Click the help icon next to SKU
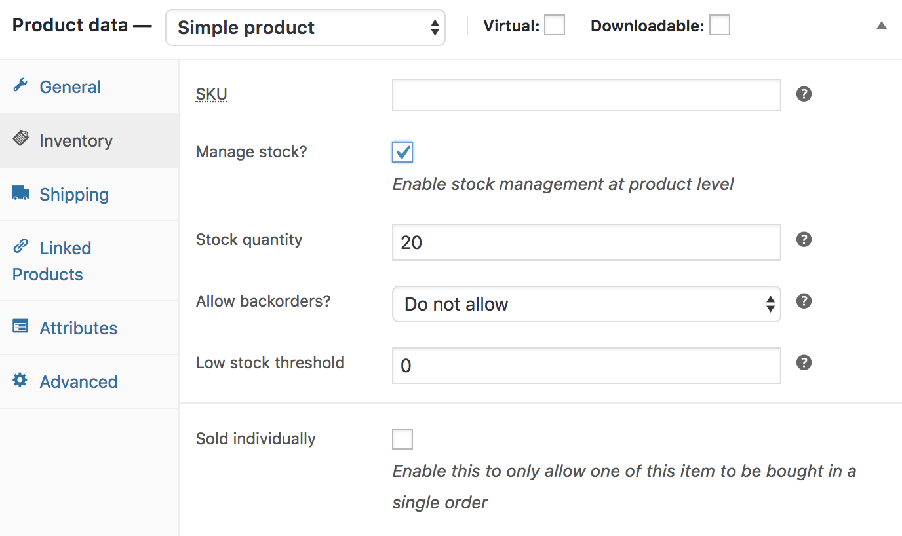The width and height of the screenshot is (902, 536). pos(804,94)
